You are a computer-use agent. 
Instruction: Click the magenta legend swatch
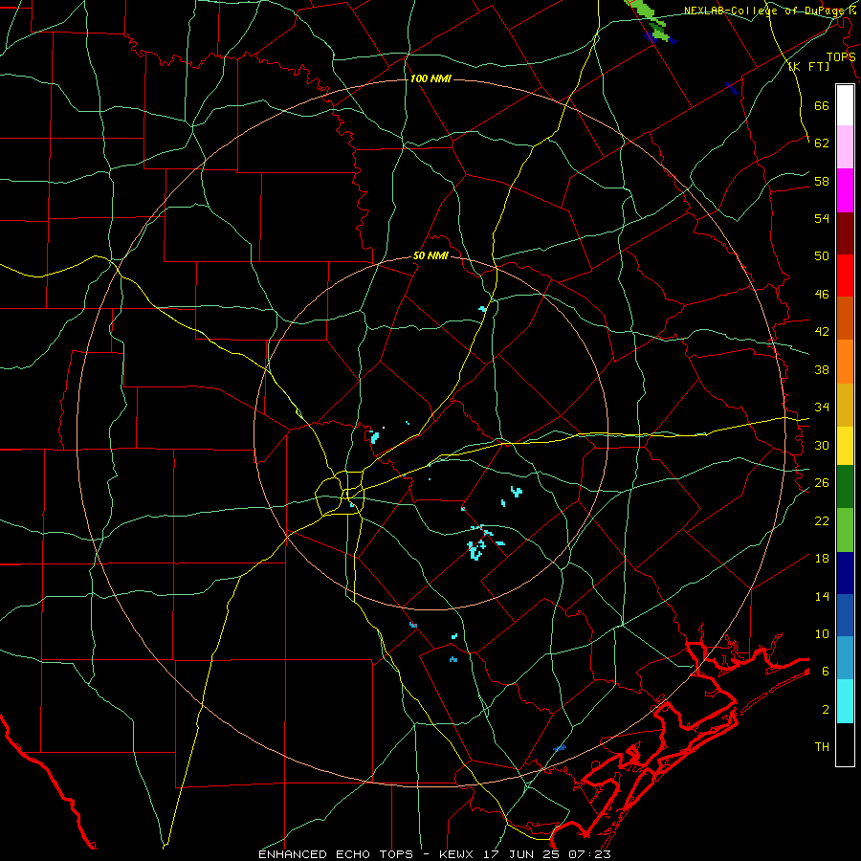pos(845,190)
